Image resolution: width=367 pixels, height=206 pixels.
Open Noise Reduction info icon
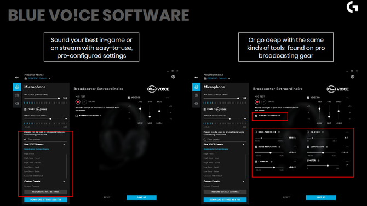279,147
